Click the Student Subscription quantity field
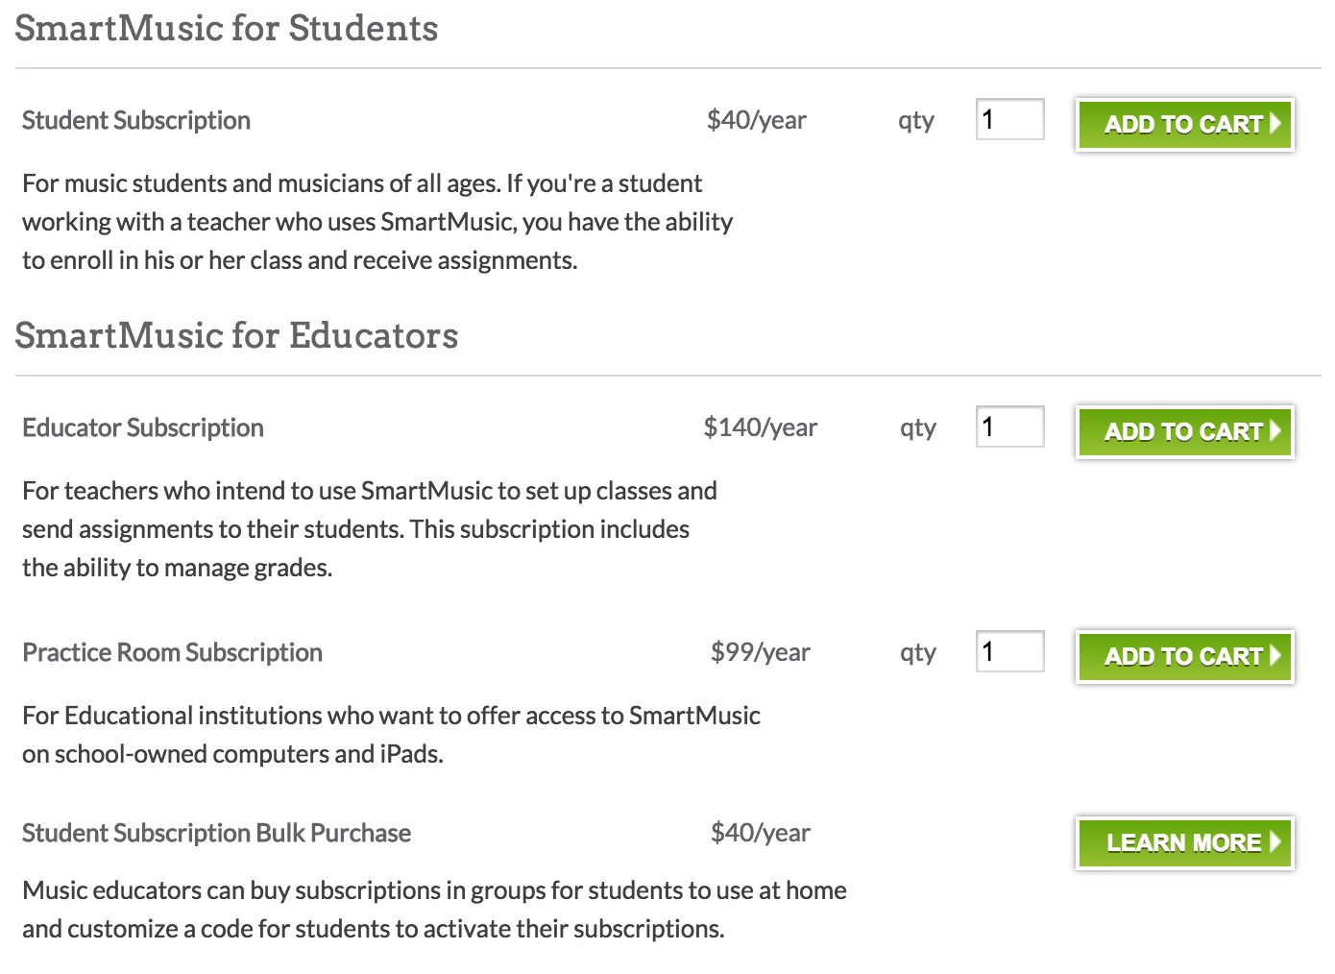Screen dimensions: 1335x974 point(1009,120)
